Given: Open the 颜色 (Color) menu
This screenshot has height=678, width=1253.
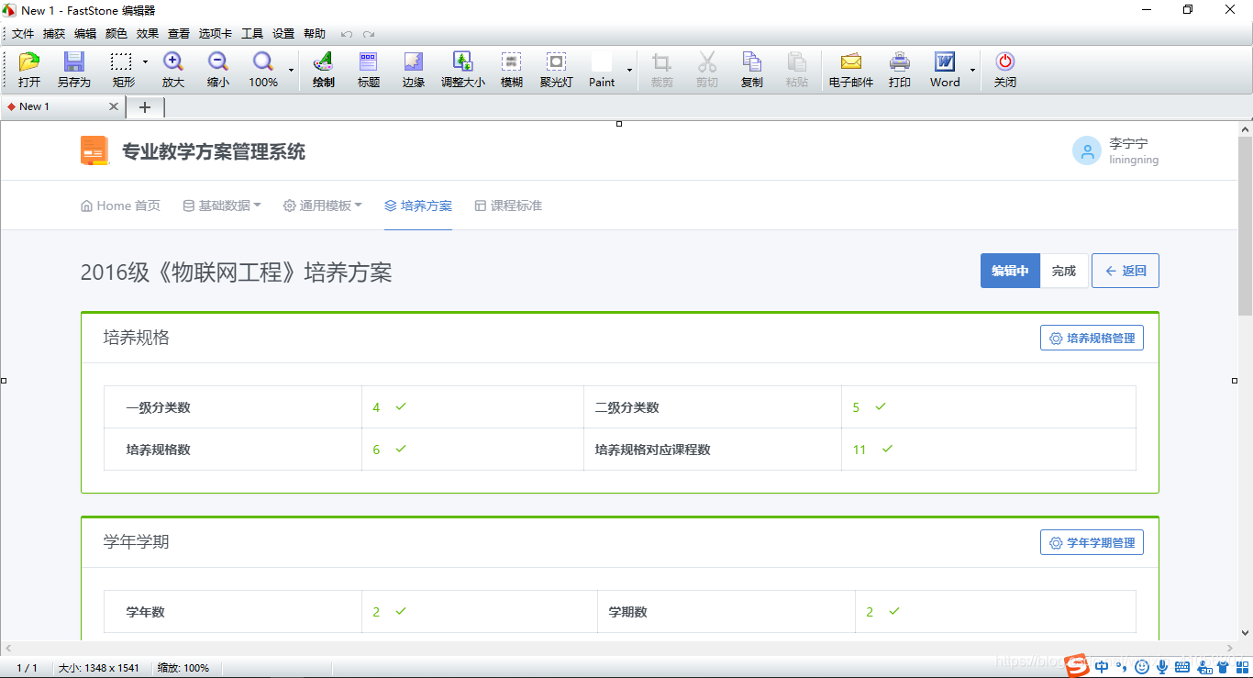Looking at the screenshot, I should [x=116, y=34].
